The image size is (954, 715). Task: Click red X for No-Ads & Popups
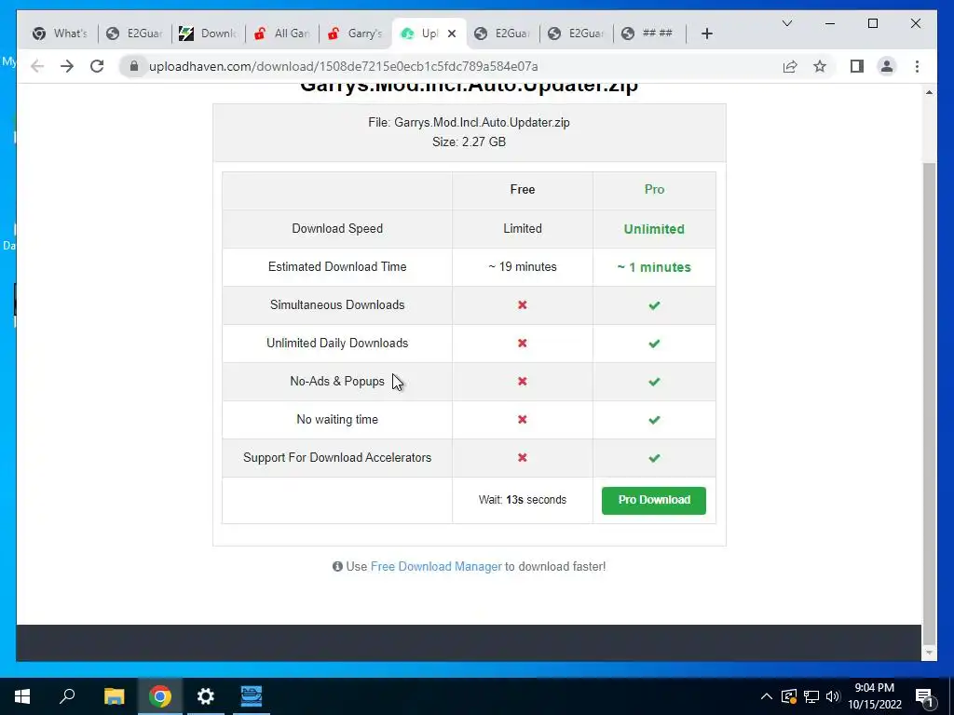click(523, 382)
